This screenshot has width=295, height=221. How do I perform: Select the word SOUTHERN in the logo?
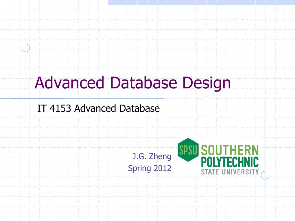(230, 149)
